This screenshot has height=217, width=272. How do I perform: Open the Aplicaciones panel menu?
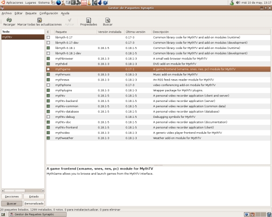(14, 3)
